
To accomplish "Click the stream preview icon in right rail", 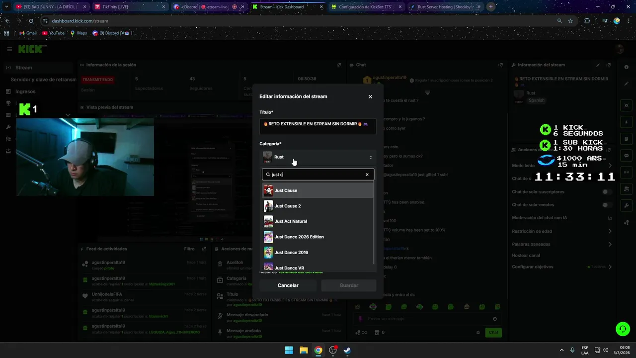I will coord(626,105).
